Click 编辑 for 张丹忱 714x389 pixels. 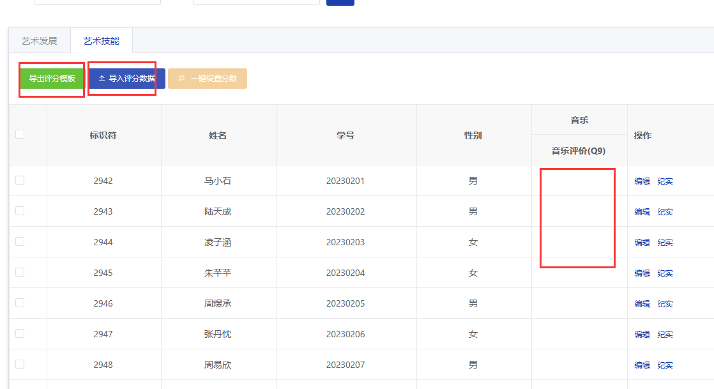[x=642, y=334]
